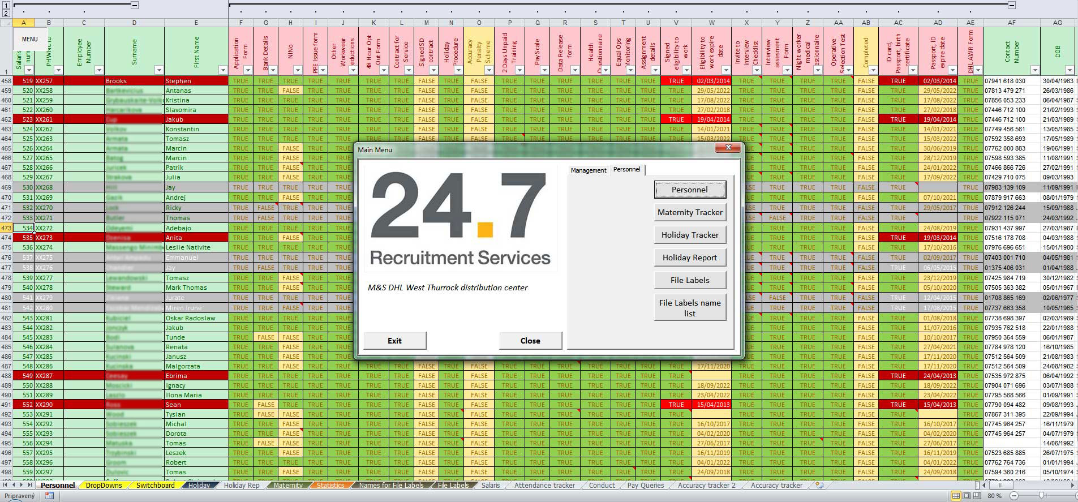Select cell containing Malgorzata
1078x502 pixels.
(196, 366)
